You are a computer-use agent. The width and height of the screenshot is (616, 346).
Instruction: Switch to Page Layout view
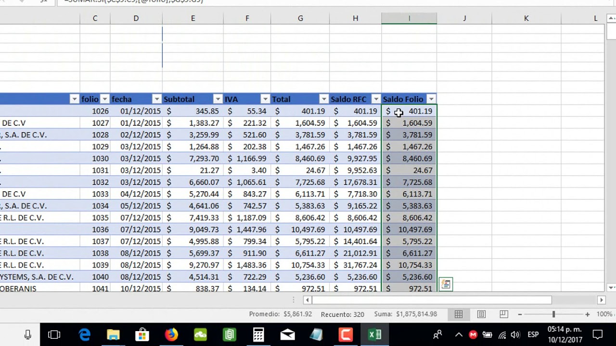point(481,314)
